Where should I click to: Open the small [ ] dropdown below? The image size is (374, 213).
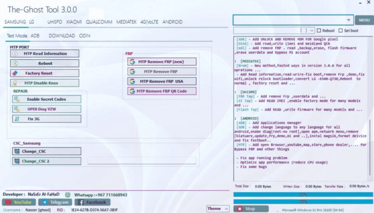(311, 30)
